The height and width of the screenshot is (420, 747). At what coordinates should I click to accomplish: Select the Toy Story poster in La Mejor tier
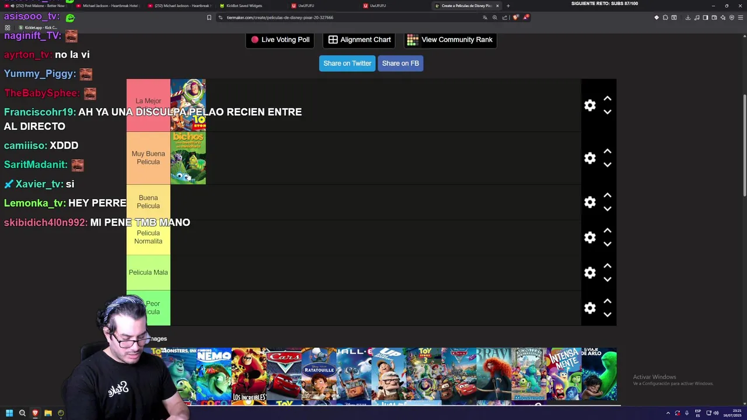tap(188, 105)
